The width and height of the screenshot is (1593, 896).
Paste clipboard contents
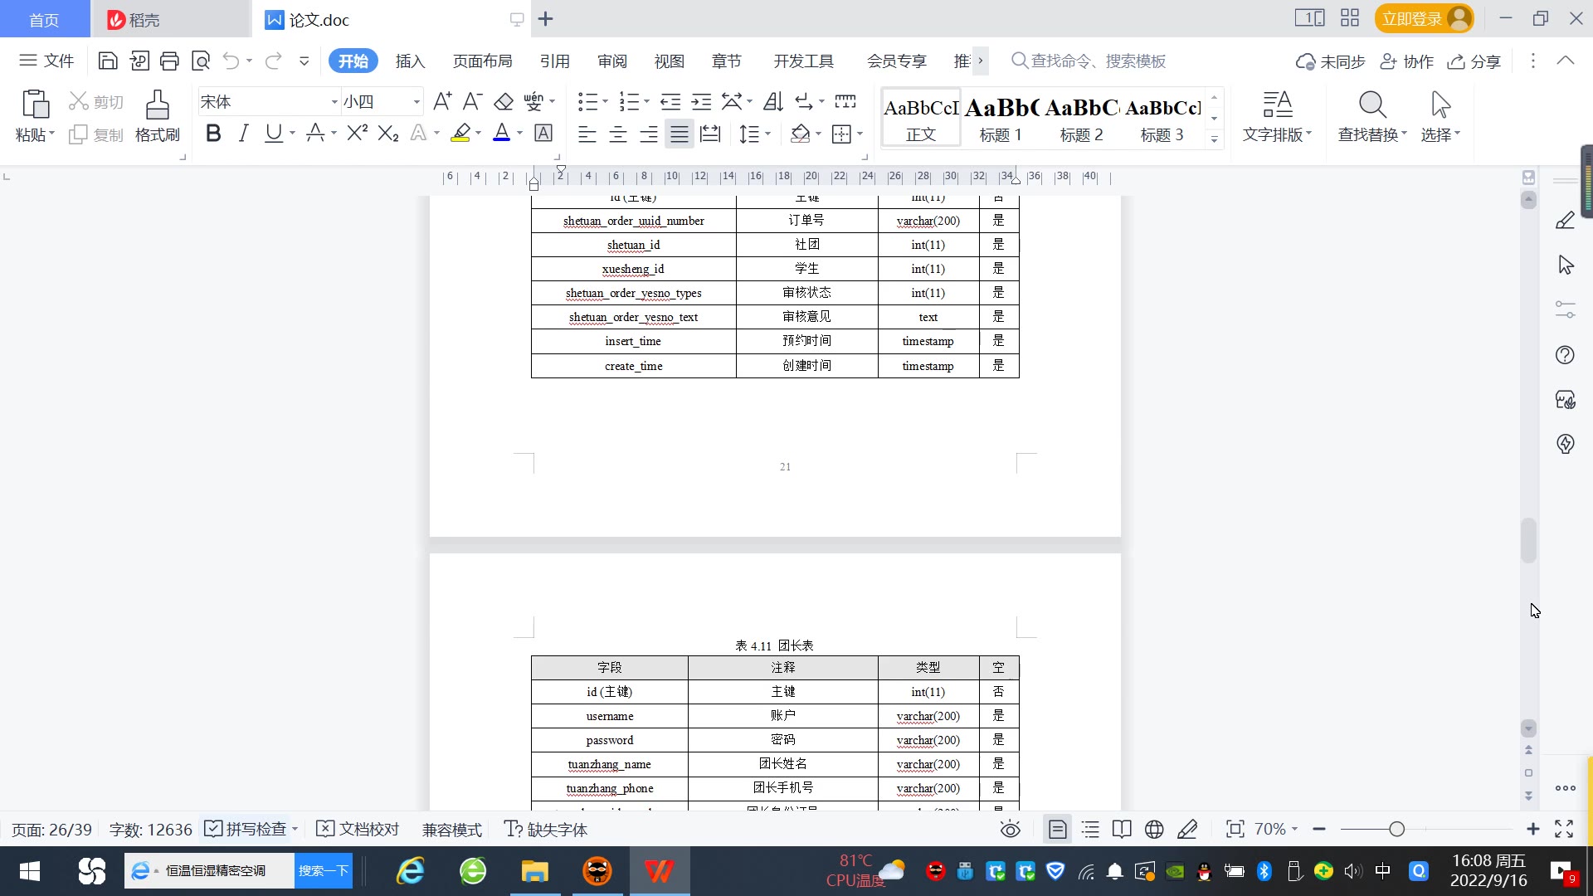coord(34,116)
